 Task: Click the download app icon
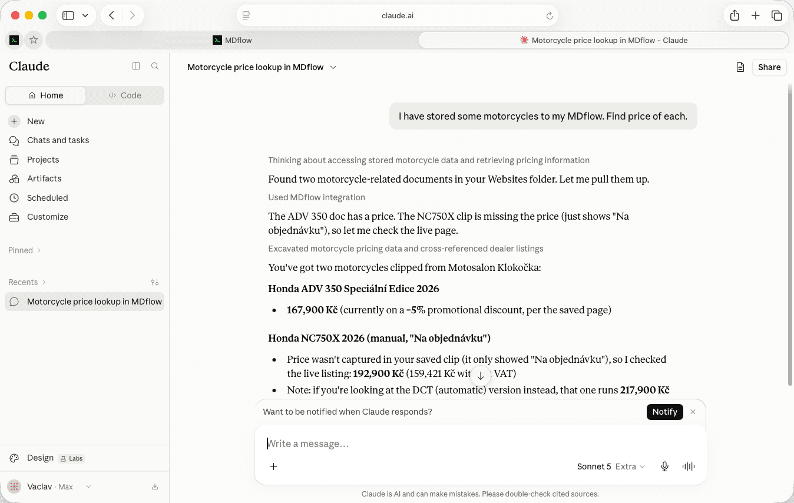(x=155, y=487)
